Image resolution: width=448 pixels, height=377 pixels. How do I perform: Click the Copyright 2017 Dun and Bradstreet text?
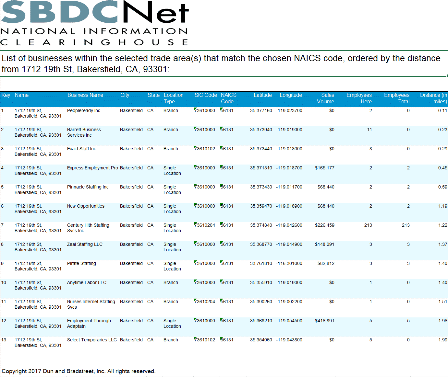click(x=79, y=371)
